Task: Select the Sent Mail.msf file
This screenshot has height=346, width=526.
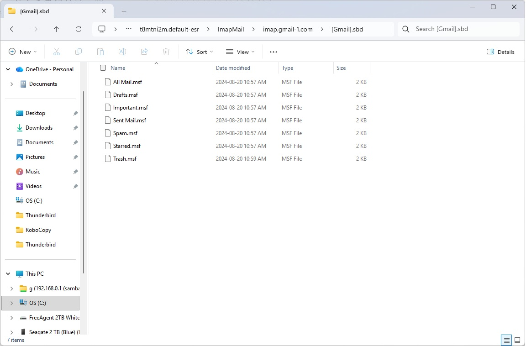Action: (130, 121)
